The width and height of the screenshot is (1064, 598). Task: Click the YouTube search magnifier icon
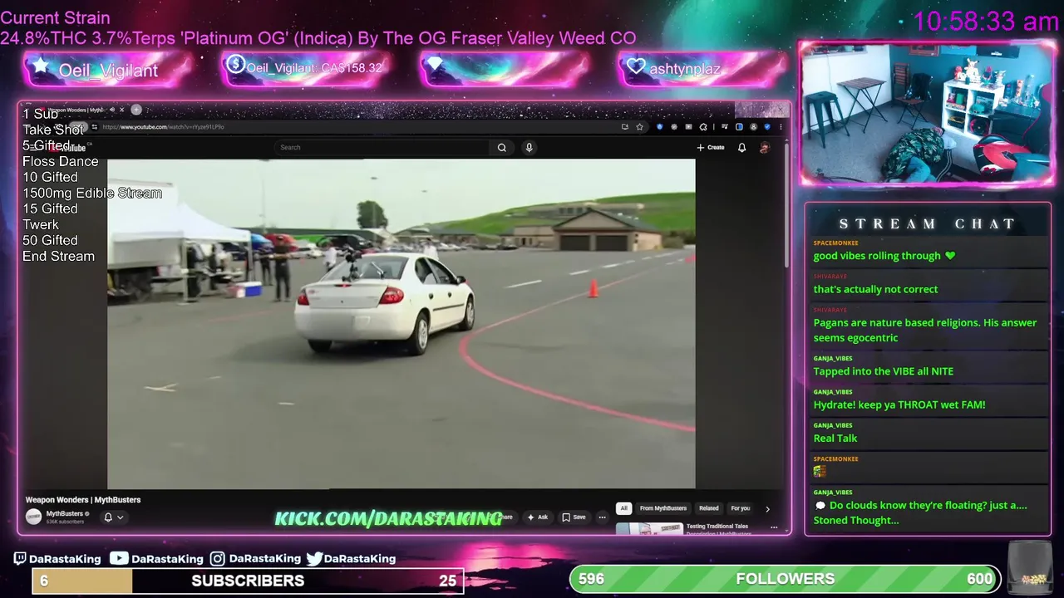(x=501, y=147)
